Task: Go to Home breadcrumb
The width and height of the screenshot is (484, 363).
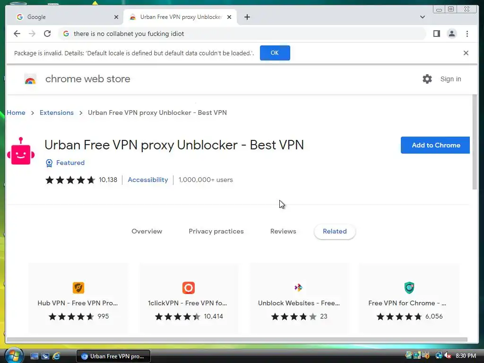Action: tap(16, 112)
